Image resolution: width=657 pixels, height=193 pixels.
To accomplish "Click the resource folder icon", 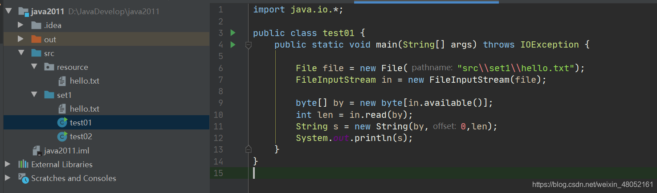I will 49,67.
